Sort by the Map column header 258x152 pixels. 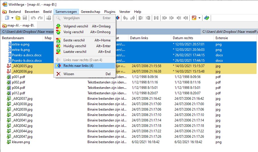[x=48, y=38]
